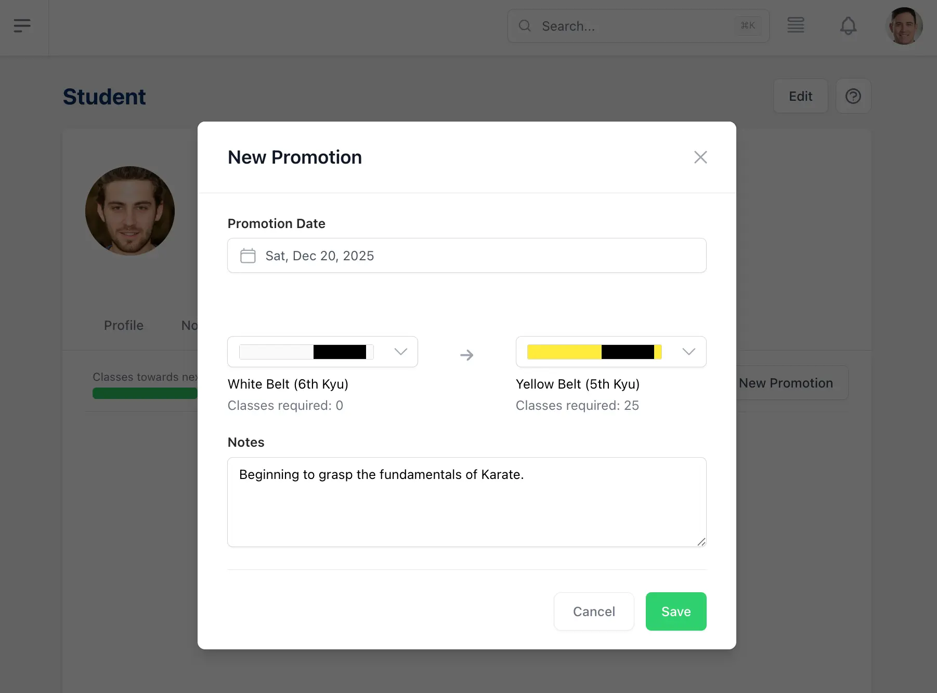This screenshot has width=937, height=693.
Task: Open the user account avatar
Action: click(x=903, y=26)
